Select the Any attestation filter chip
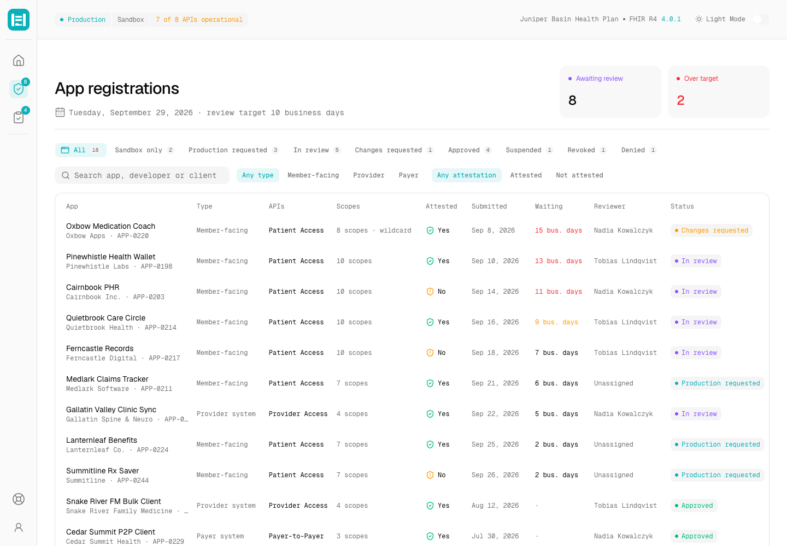787x546 pixels. tap(467, 175)
